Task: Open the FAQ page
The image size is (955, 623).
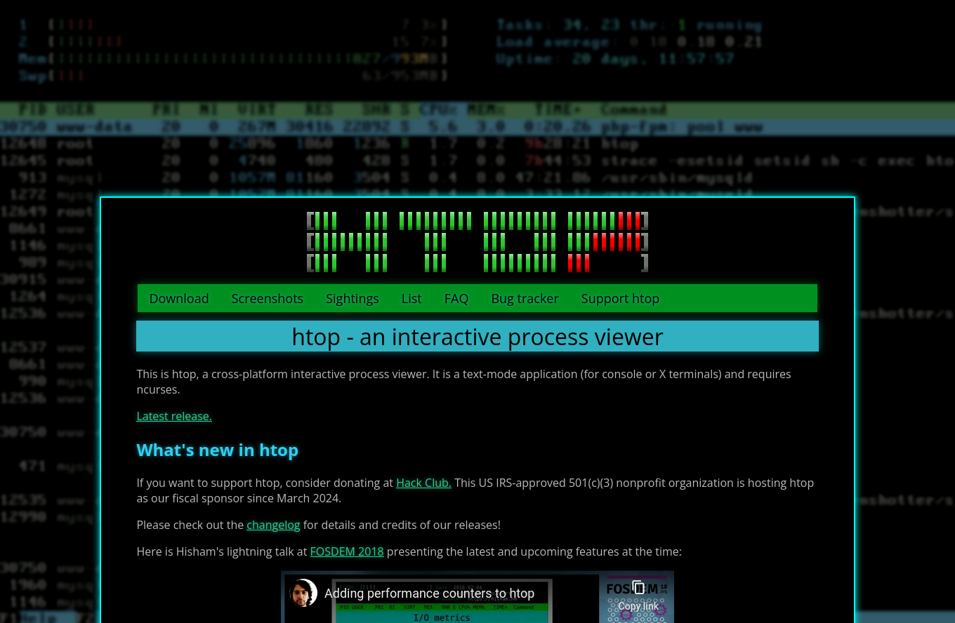Action: (456, 298)
